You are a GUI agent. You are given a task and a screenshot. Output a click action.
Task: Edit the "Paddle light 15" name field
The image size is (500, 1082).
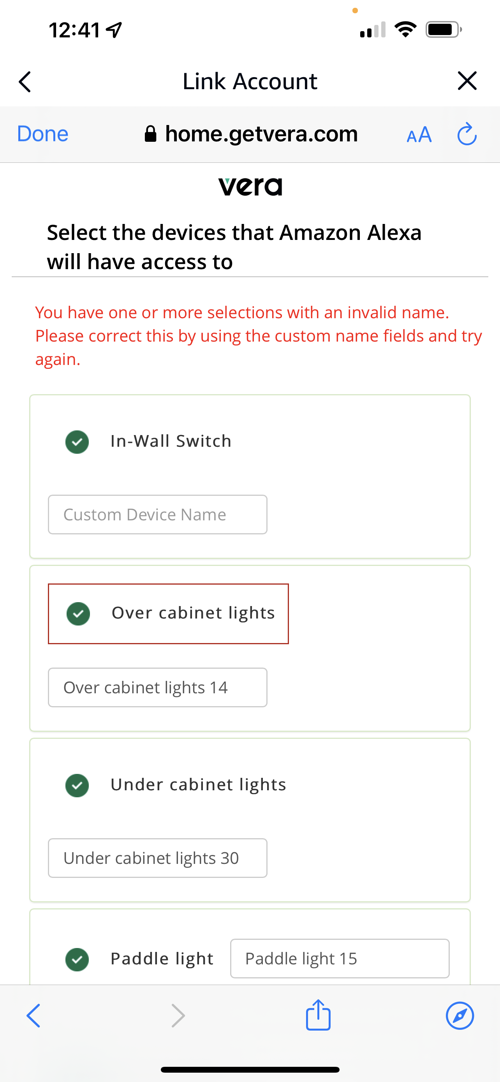click(339, 959)
